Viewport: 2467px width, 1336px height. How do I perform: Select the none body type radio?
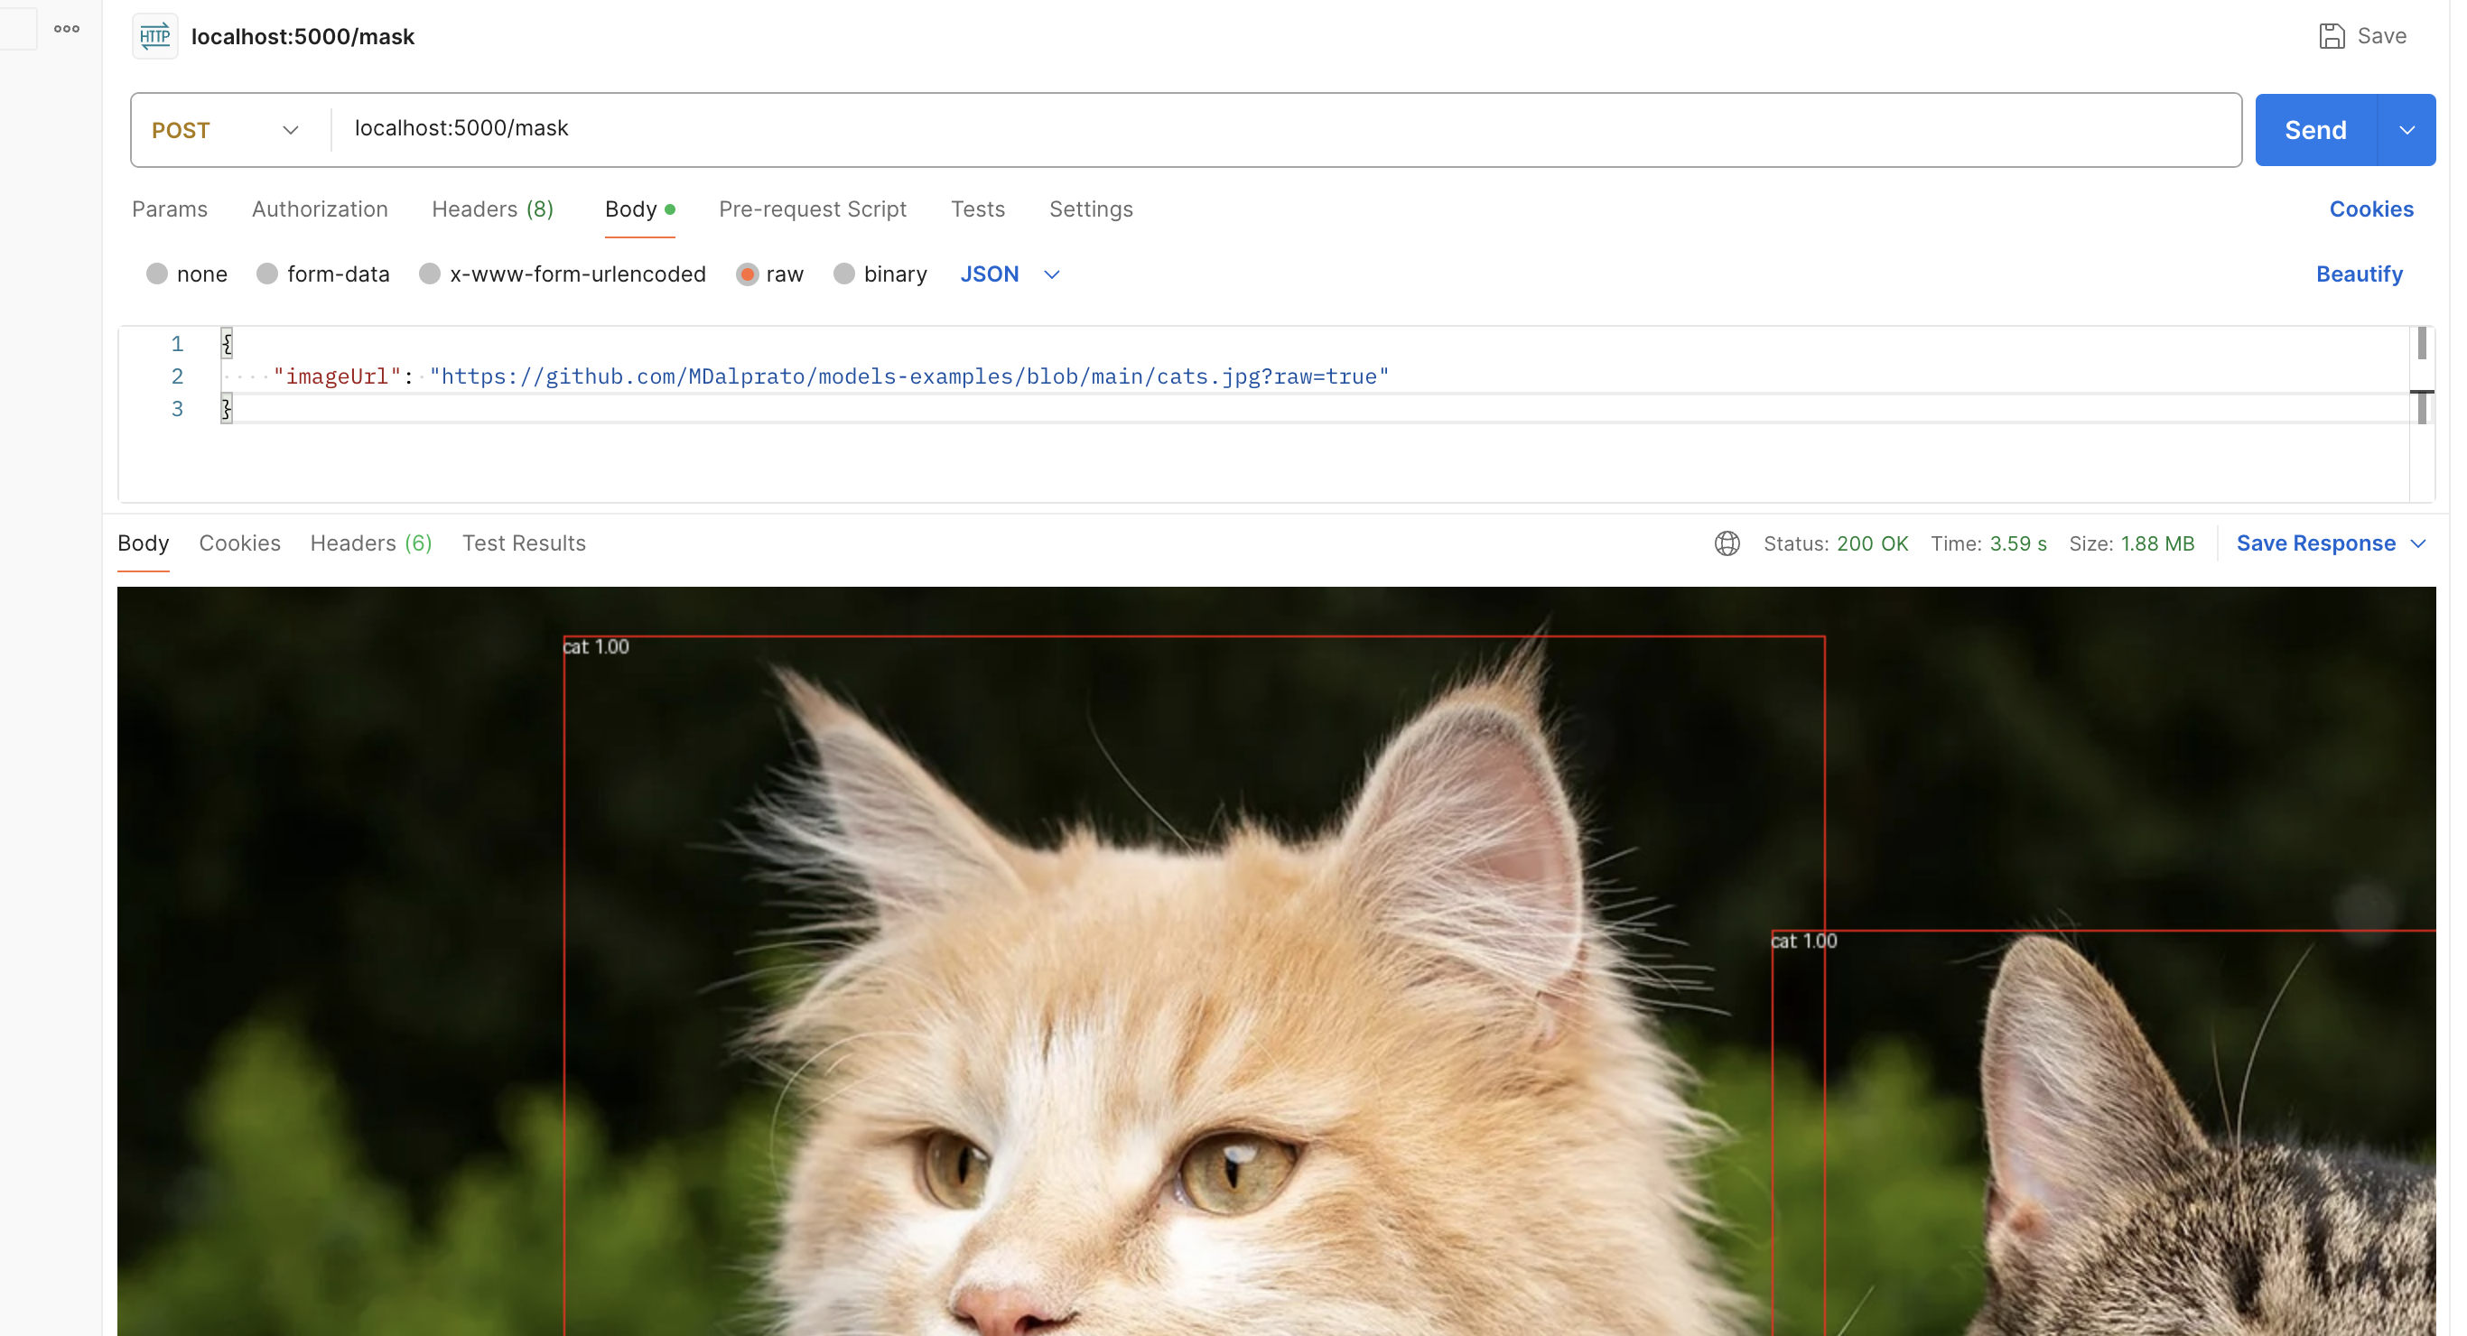coord(157,274)
